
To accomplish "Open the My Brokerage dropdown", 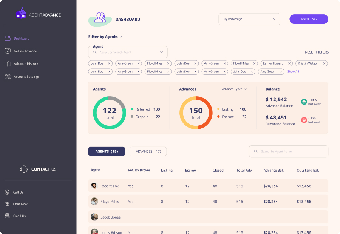I will [249, 19].
